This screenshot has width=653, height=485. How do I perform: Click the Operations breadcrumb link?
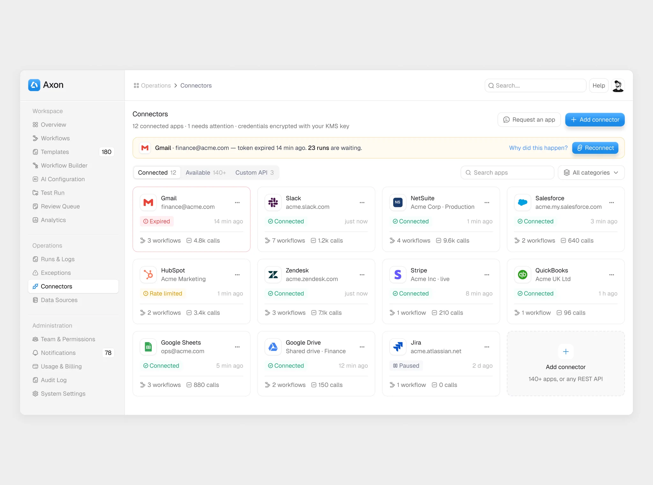[x=156, y=86]
